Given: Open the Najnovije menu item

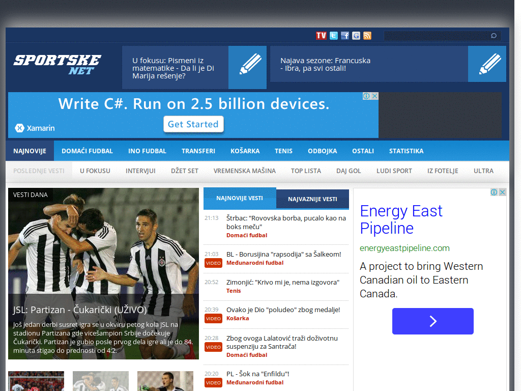Looking at the screenshot, I should 30,151.
